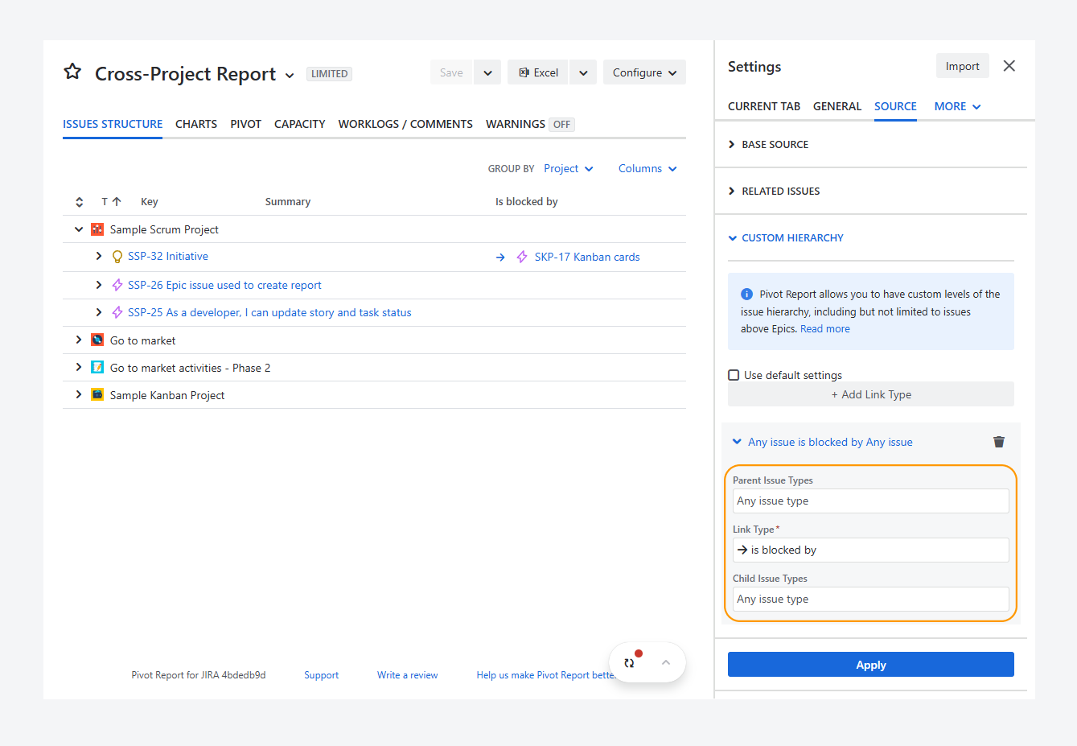Click the refresh sync icon at bottom
Image resolution: width=1077 pixels, height=746 pixels.
(x=629, y=663)
